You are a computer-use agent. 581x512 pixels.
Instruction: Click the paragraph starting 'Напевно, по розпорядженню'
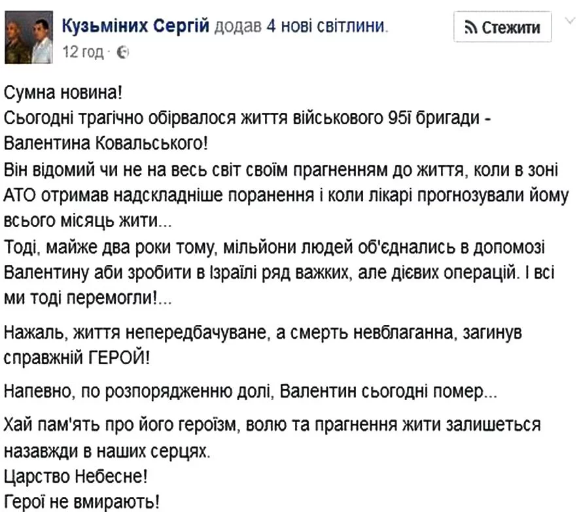[x=251, y=392]
